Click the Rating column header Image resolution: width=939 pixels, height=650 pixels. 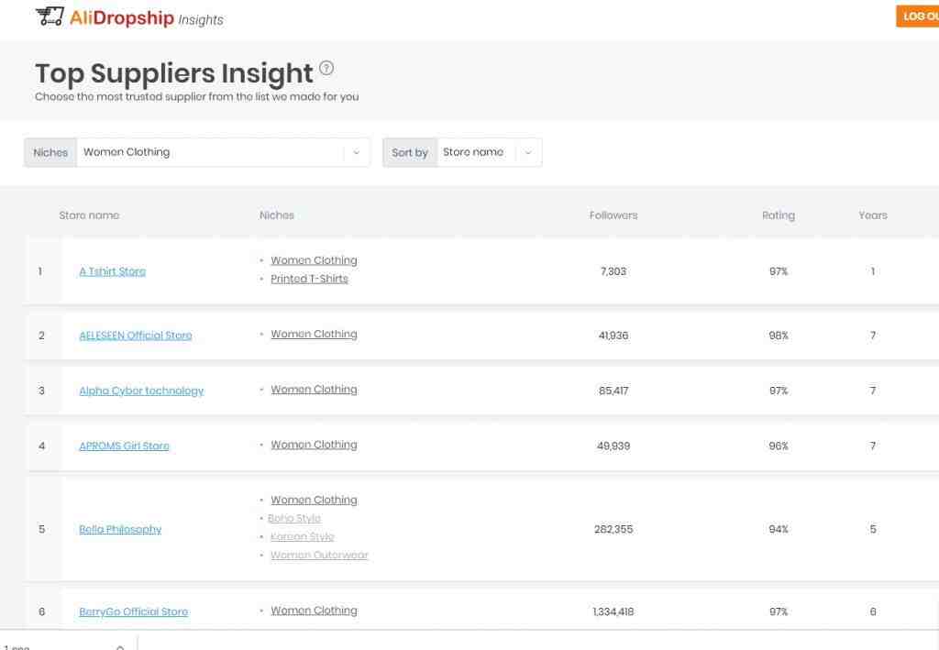click(x=779, y=215)
